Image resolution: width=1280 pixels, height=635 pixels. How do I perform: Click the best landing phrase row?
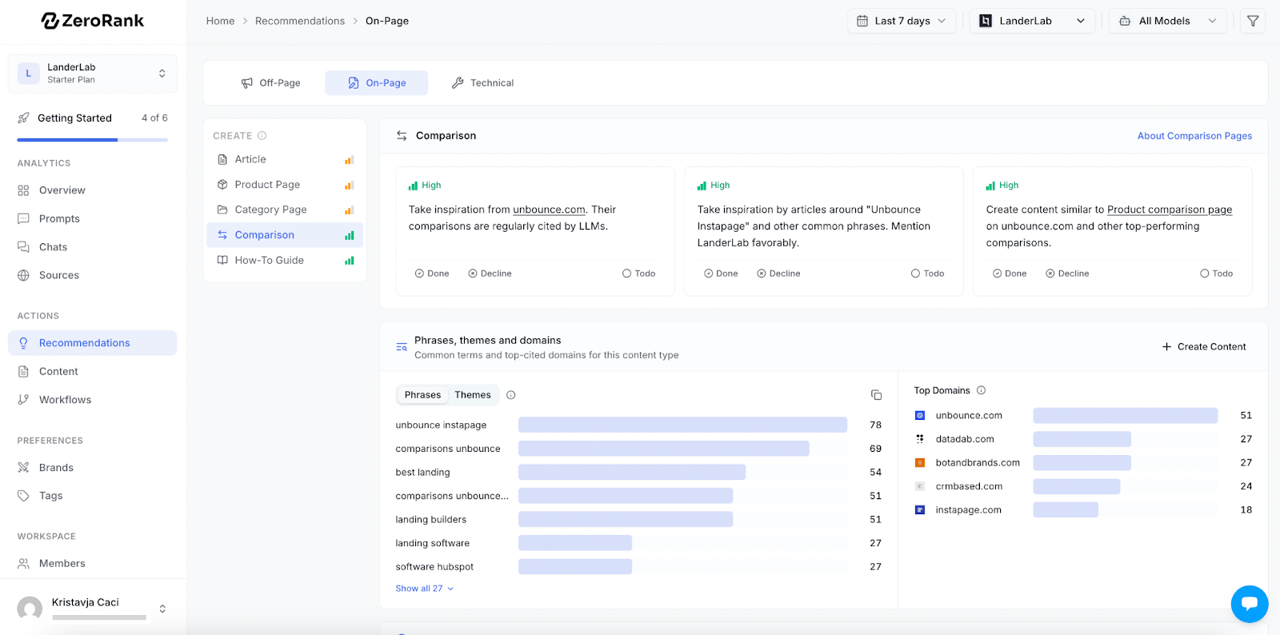(x=638, y=473)
